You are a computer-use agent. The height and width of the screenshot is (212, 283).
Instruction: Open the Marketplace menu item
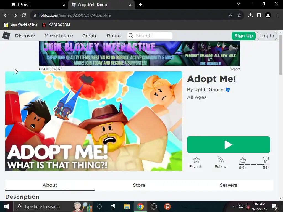click(59, 36)
